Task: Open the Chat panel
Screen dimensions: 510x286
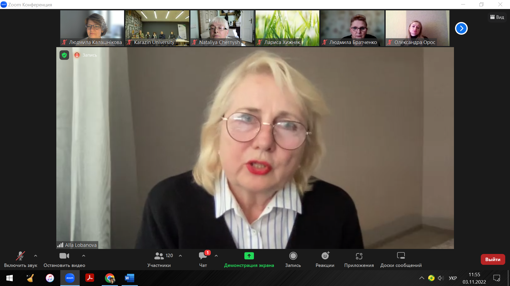Action: [x=203, y=256]
